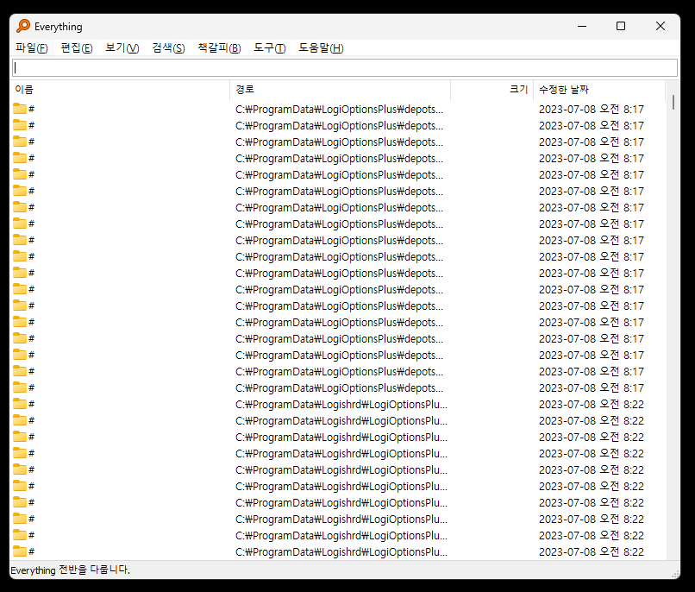Select folder icon of the last visible row
Image resolution: width=695 pixels, height=592 pixels.
click(20, 551)
